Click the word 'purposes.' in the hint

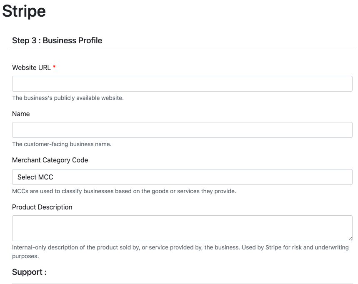(25, 256)
